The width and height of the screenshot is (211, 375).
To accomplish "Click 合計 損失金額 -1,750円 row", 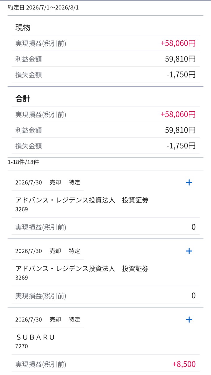I will (x=105, y=146).
